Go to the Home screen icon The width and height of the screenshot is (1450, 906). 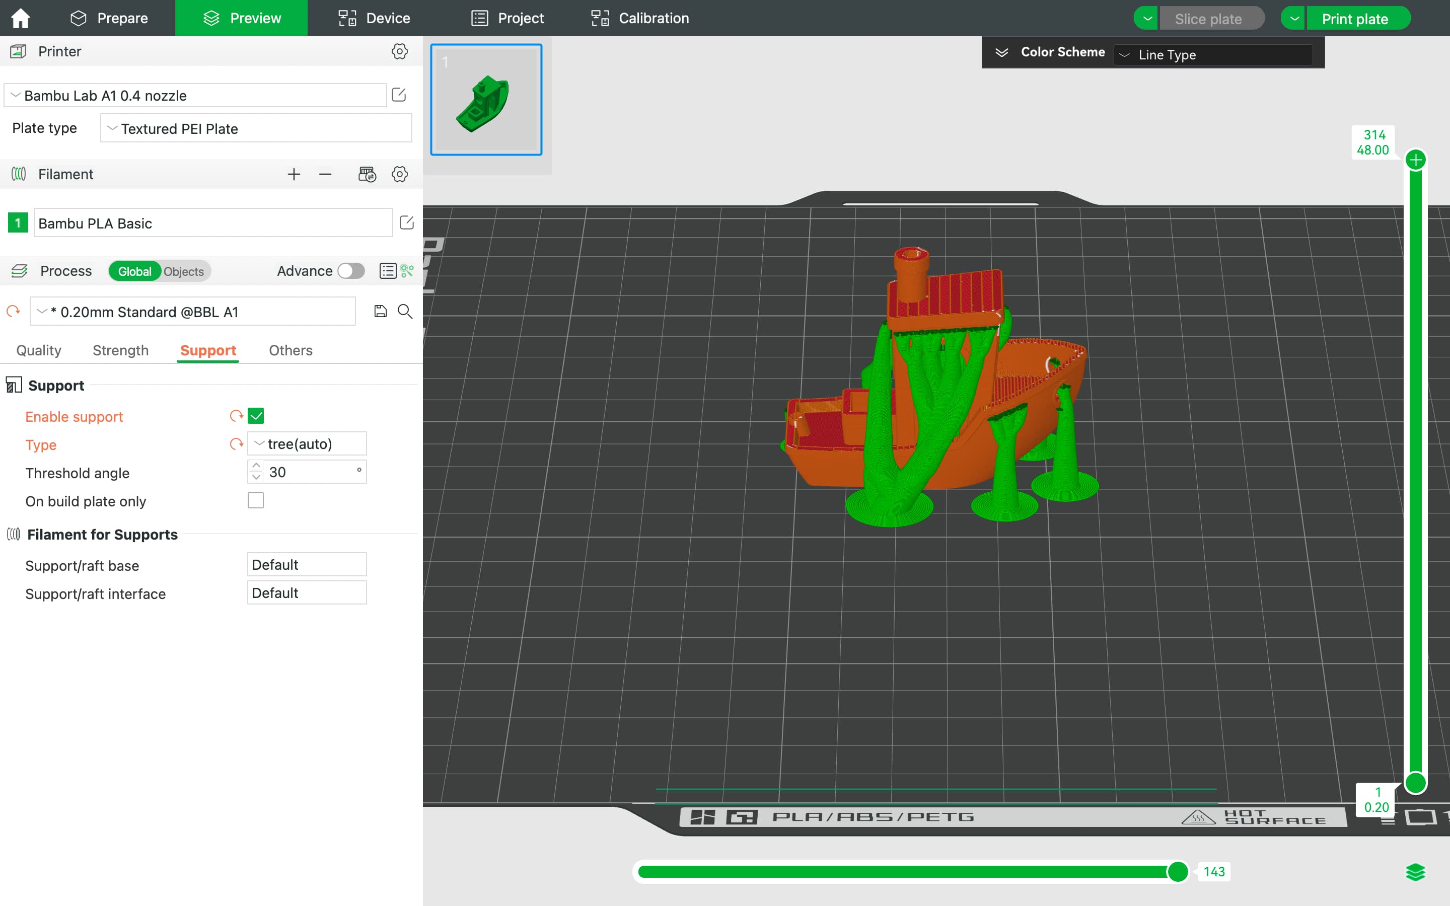20,18
